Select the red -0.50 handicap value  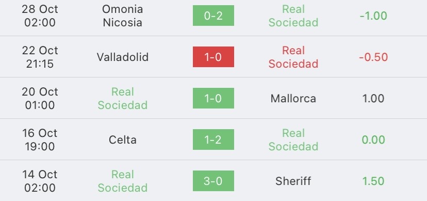373,57
